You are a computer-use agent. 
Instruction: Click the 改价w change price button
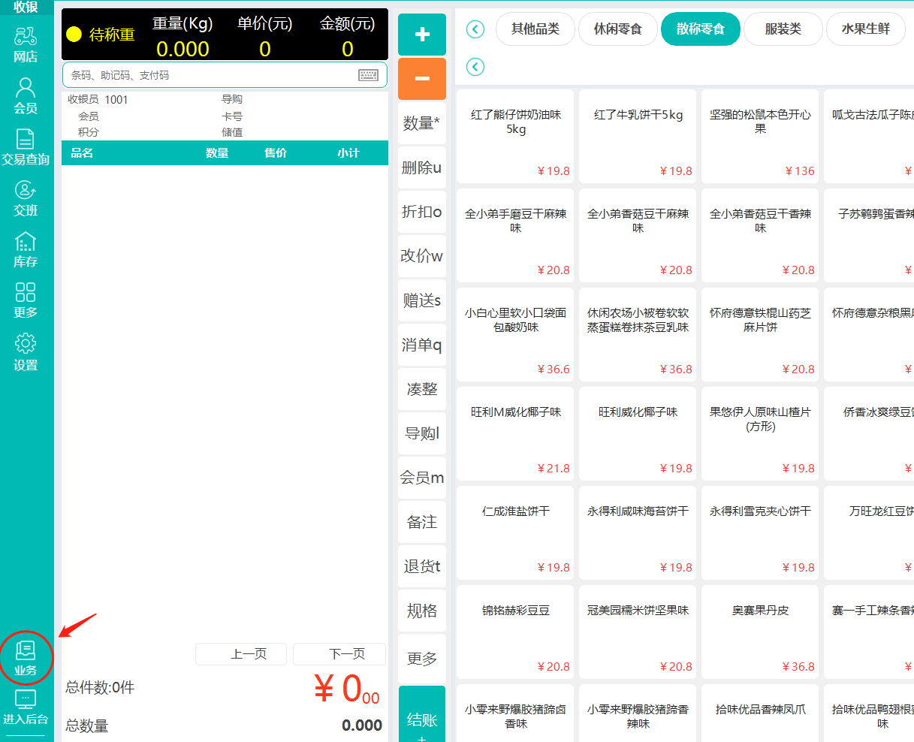pyautogui.click(x=422, y=256)
